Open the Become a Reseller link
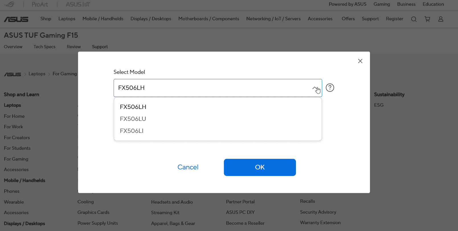This screenshot has width=458, height=231. pyautogui.click(x=245, y=223)
